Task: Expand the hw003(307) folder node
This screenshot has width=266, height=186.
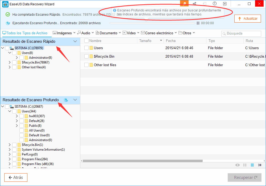Action: 17,116
